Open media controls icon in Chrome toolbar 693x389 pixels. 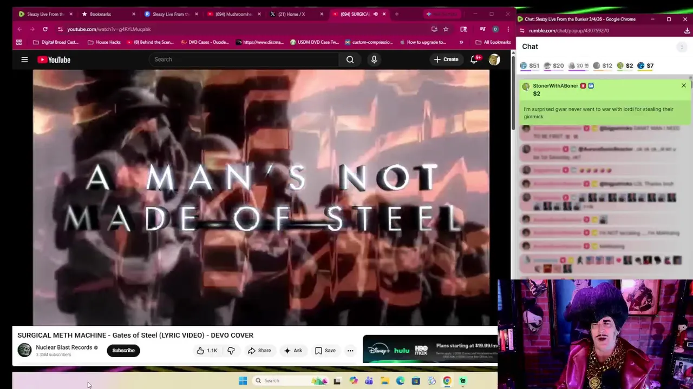click(x=482, y=29)
